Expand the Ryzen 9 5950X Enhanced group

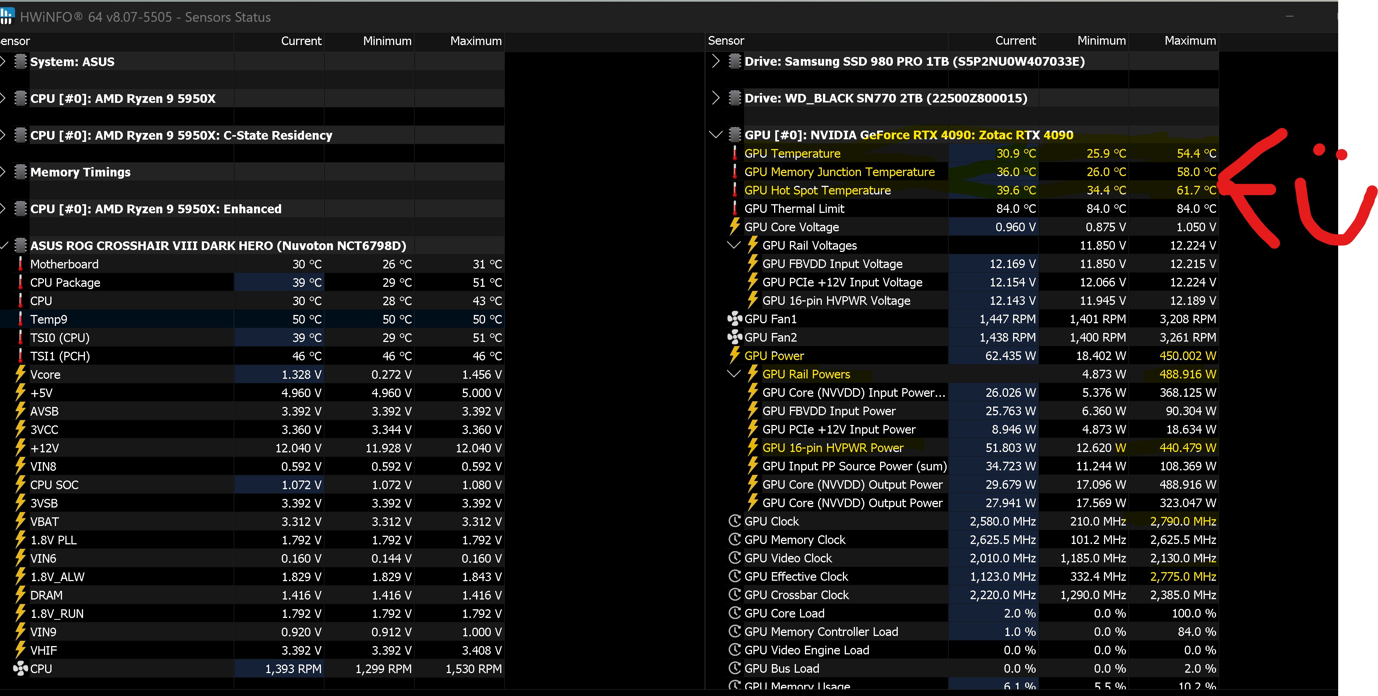[3, 209]
